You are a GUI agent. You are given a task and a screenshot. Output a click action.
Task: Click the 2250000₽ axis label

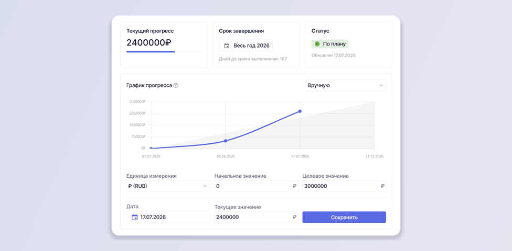click(137, 113)
